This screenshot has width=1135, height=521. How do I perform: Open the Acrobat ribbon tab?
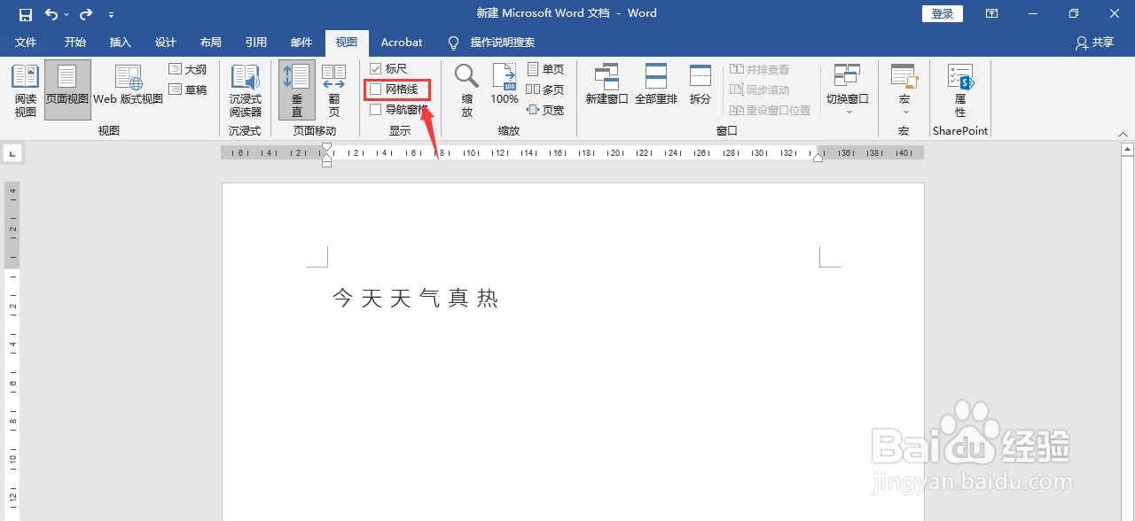coord(401,42)
